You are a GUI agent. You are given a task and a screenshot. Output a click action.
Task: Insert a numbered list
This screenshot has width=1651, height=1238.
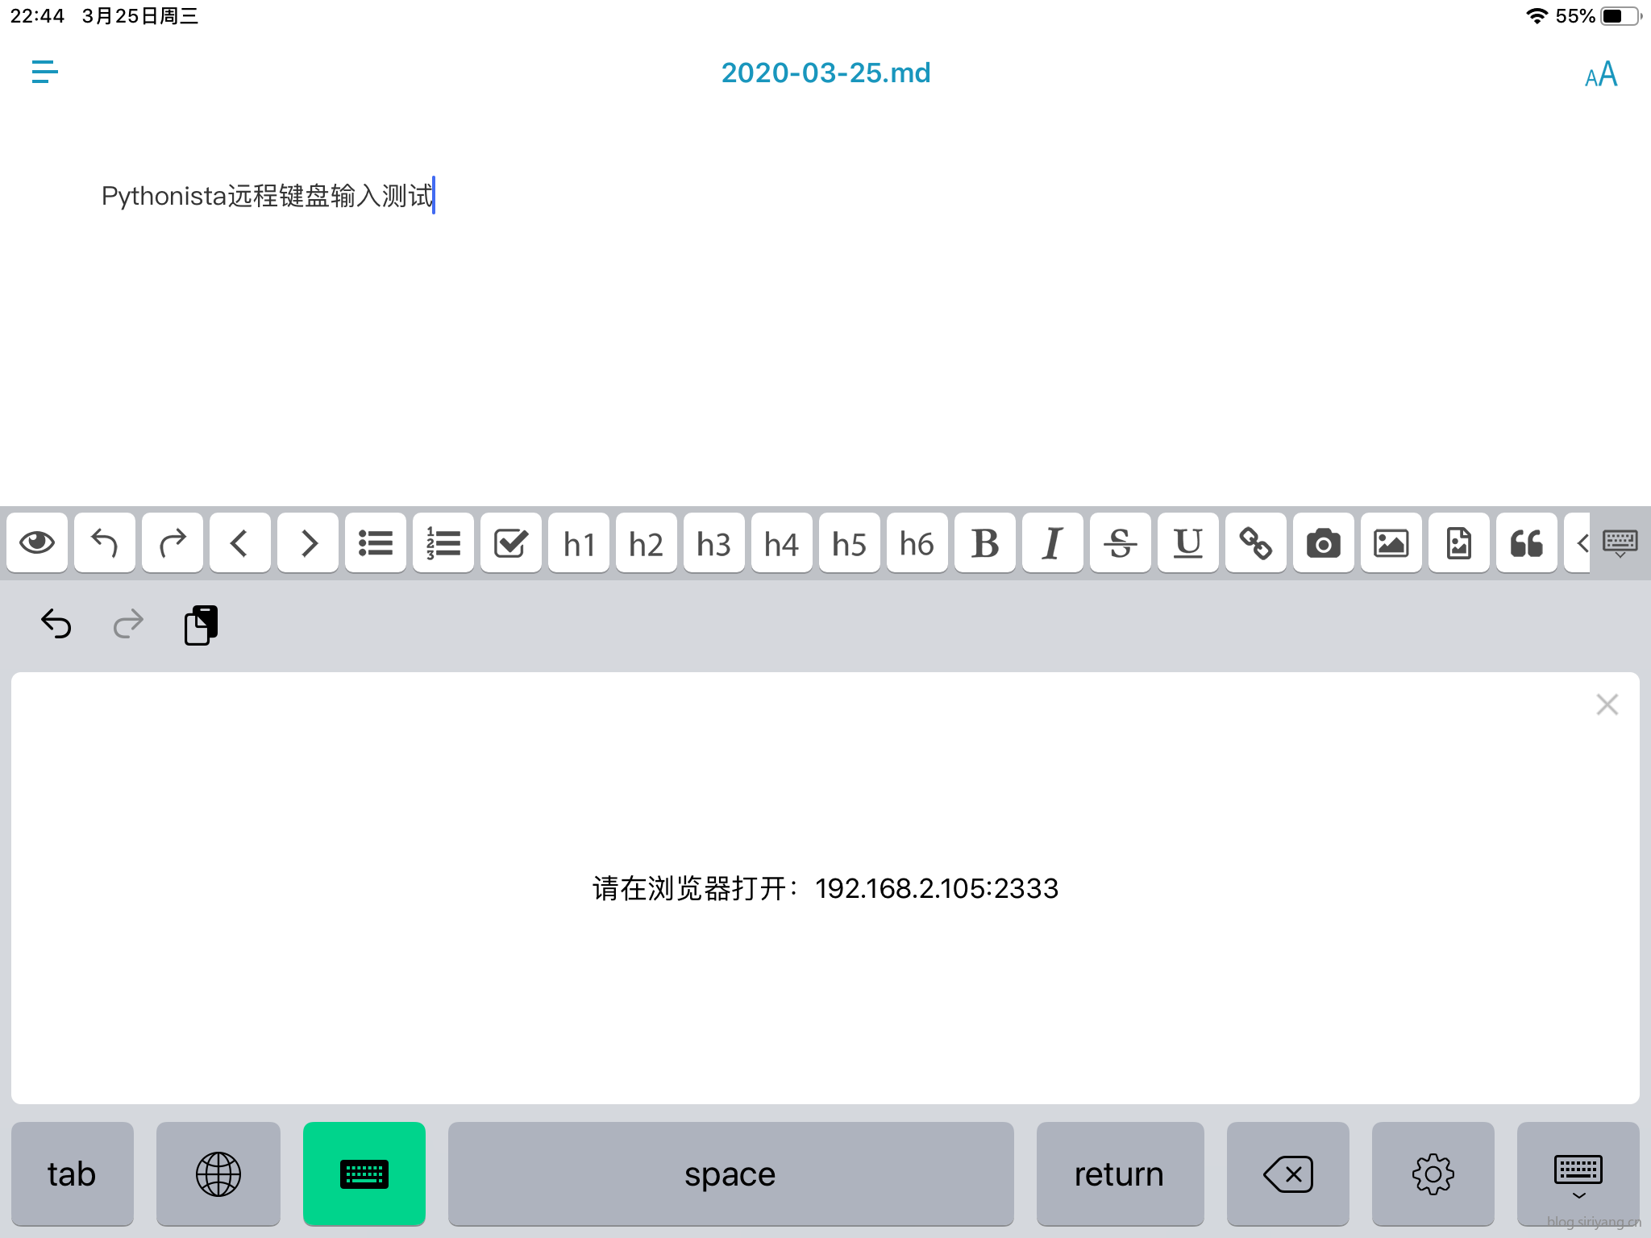(x=443, y=543)
